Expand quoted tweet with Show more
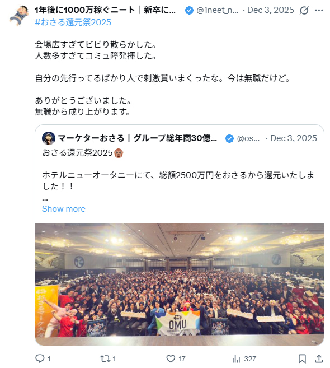This screenshot has width=330, height=368. click(64, 208)
